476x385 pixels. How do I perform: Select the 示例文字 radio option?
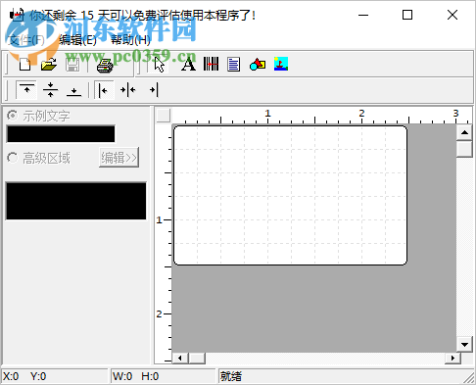pos(12,116)
